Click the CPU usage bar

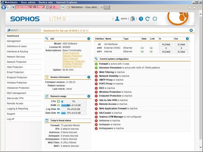click(x=73, y=101)
